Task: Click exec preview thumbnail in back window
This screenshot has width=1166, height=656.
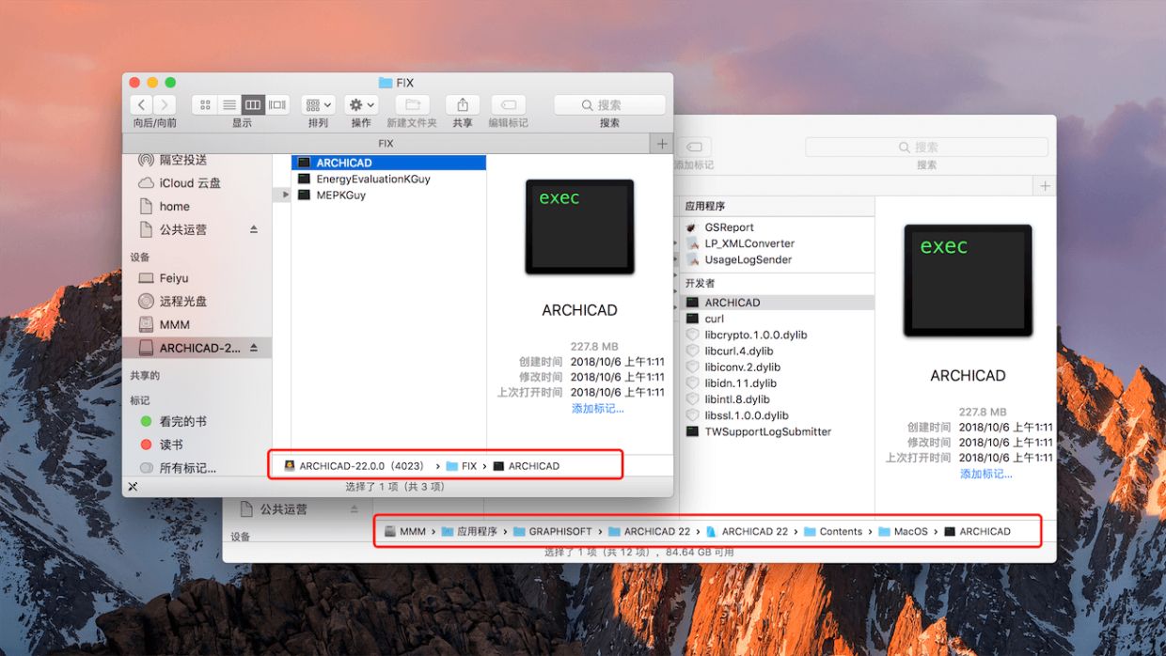Action: pyautogui.click(x=968, y=280)
